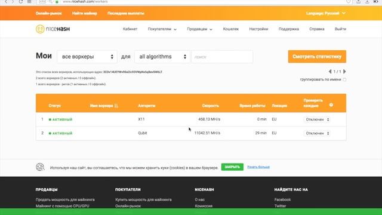The width and height of the screenshot is (382, 215).
Task: Click активный status in row 2
Action: [60, 133]
